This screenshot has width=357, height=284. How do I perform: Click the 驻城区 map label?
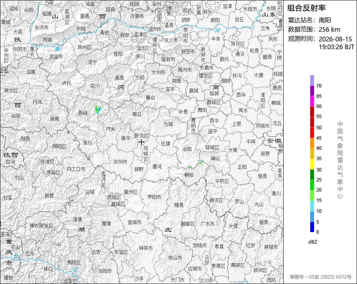coord(212,147)
